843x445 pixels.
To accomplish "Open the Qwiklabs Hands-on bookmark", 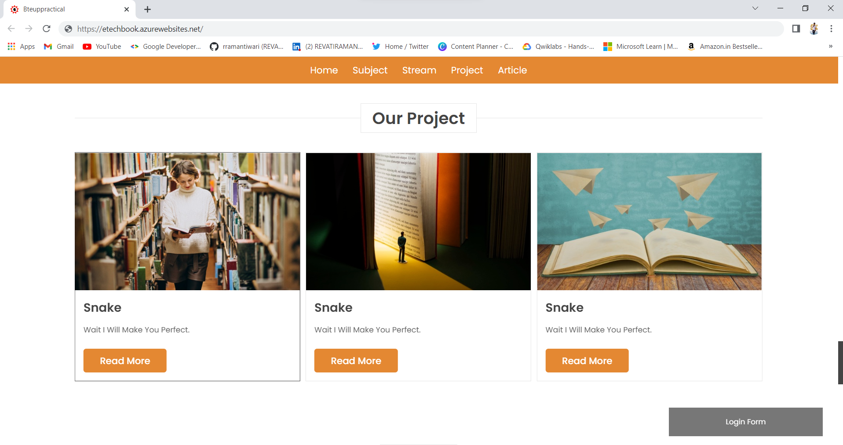I will [x=558, y=46].
